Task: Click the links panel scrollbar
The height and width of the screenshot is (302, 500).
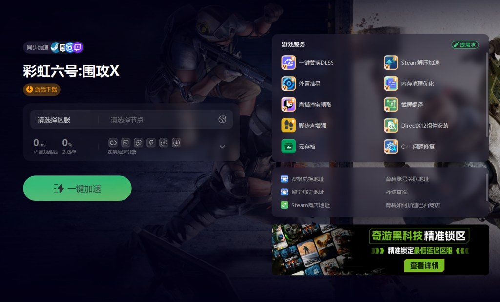Action: pyautogui.click(x=487, y=188)
